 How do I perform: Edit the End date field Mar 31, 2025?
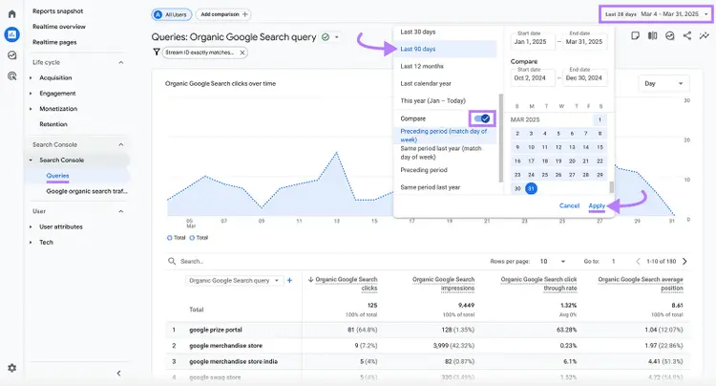pyautogui.click(x=584, y=40)
